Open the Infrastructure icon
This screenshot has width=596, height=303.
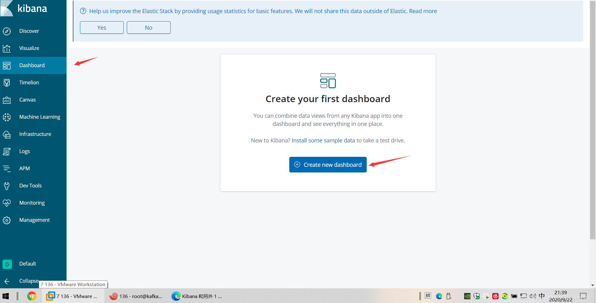click(7, 134)
